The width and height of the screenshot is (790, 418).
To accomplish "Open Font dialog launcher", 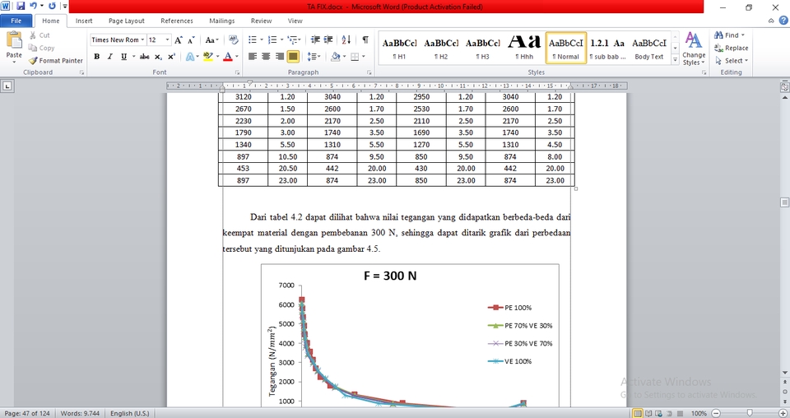I will coord(237,72).
